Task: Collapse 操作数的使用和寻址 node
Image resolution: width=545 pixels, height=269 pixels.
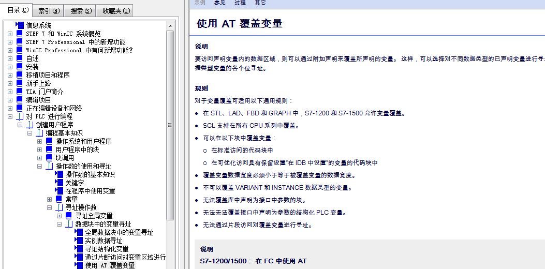Action: tap(40, 166)
